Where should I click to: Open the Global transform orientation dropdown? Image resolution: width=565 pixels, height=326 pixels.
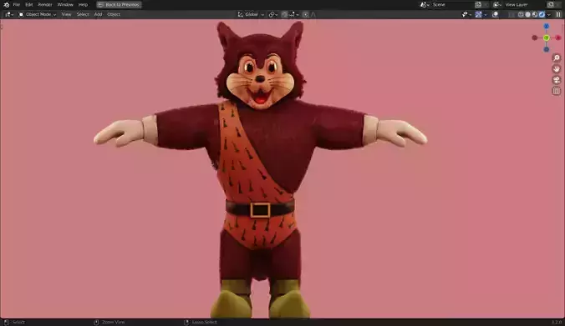[x=251, y=14]
